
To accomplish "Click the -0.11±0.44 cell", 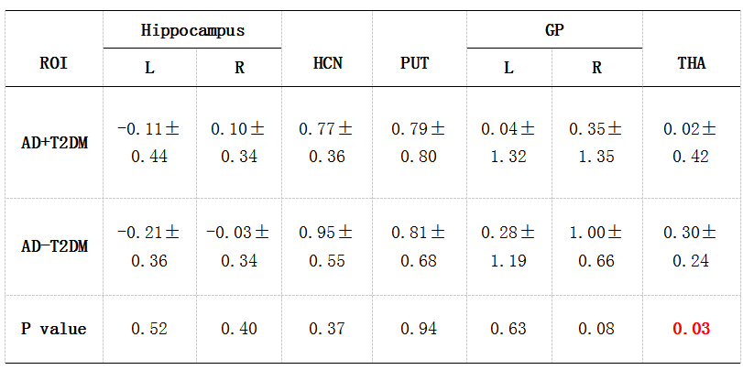I will point(149,143).
